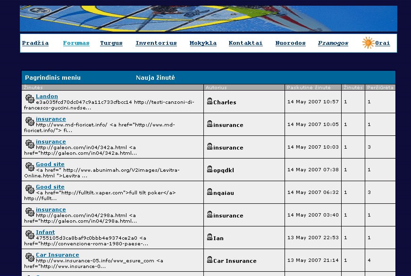The height and width of the screenshot is (276, 411).
Task: Click the Žinutės column header on the left
Action: pyautogui.click(x=33, y=88)
